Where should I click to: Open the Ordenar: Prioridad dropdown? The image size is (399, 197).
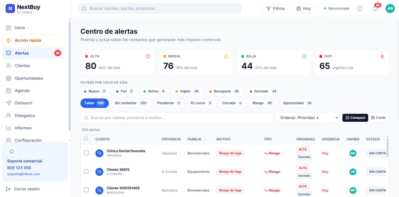click(x=307, y=118)
